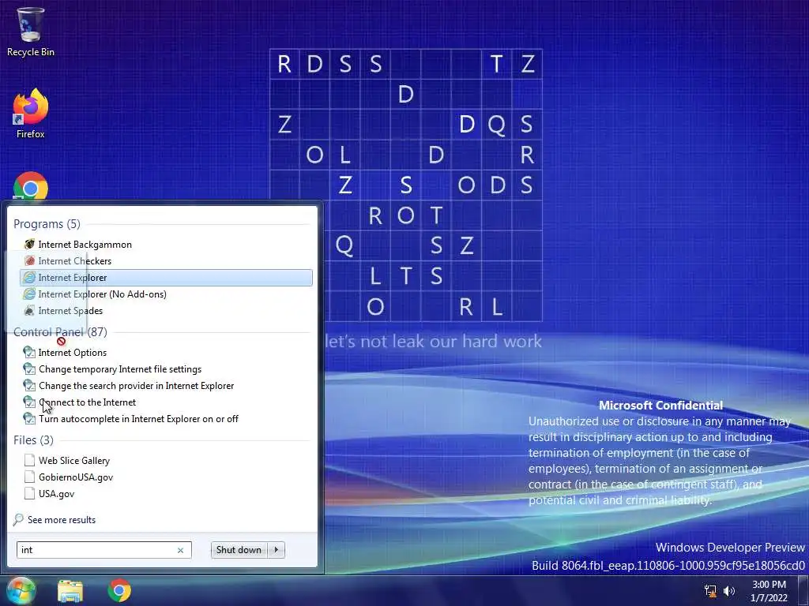Select Turn autocomplete in Internet Explorer on or off
Viewport: 809px width, 606px height.
138,418
